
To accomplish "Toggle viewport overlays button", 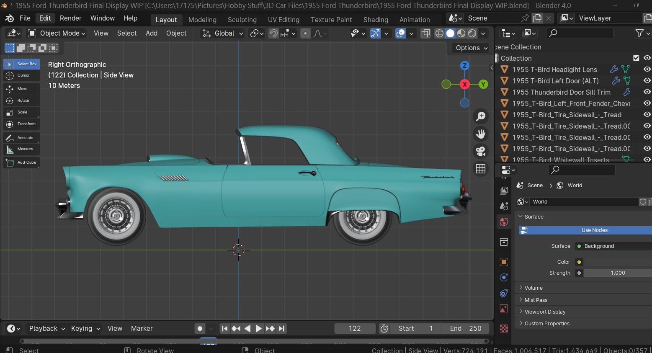I will coord(401,33).
